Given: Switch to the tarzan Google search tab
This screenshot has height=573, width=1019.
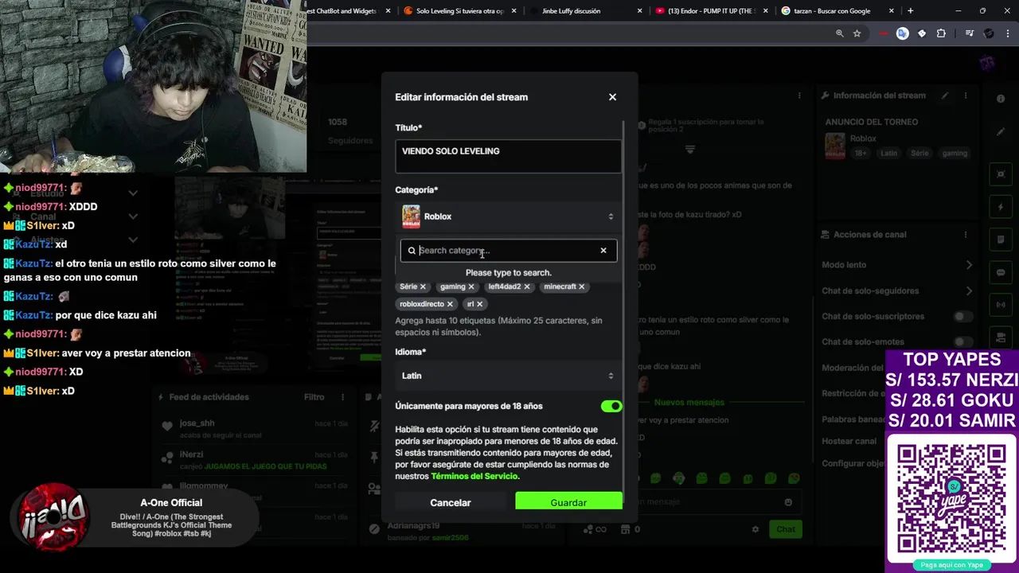Looking at the screenshot, I should tap(837, 11).
